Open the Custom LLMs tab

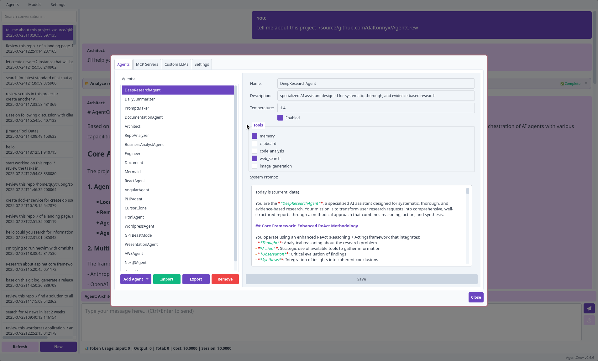coord(176,64)
